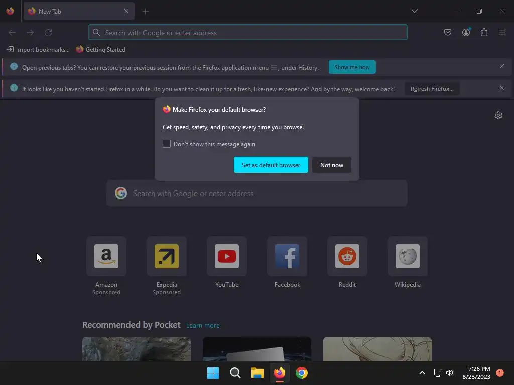Click the Pocket Learn more link
The image size is (514, 385).
[203, 326]
